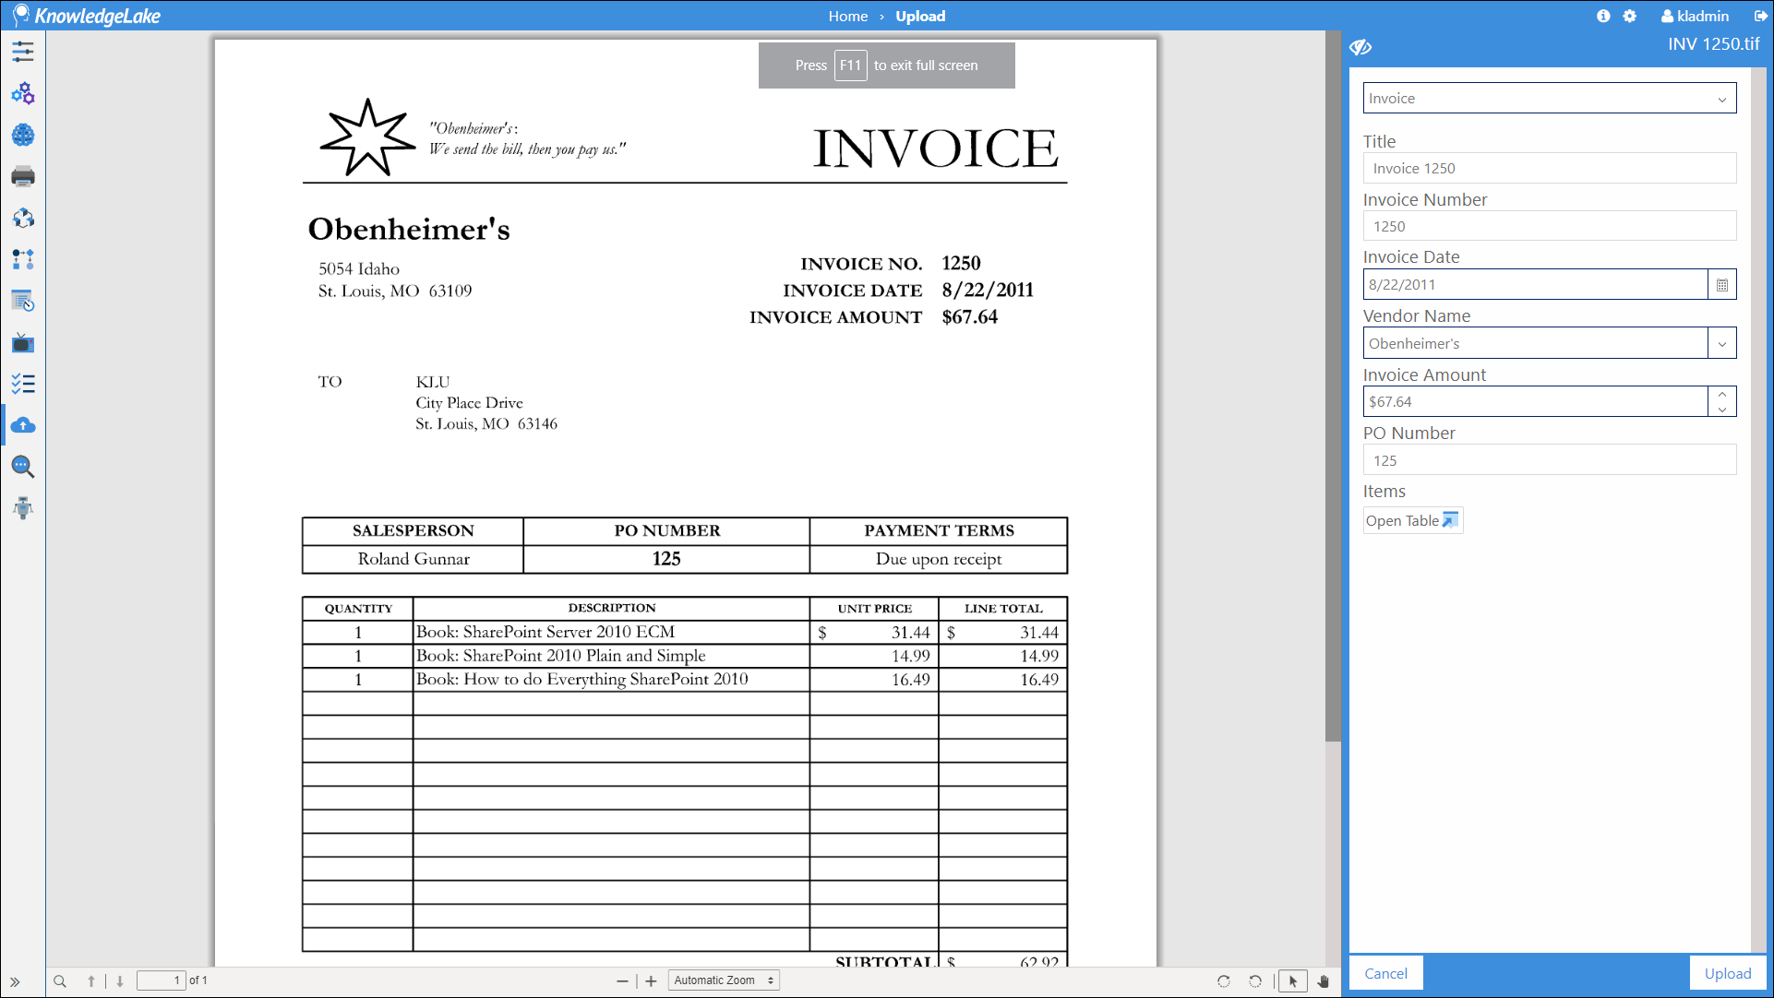This screenshot has width=1774, height=998.
Task: Open the Invoice content type dropdown
Action: [x=1550, y=98]
